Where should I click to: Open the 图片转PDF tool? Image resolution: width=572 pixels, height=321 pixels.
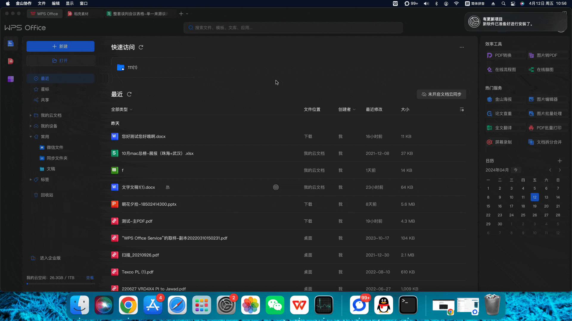click(546, 55)
